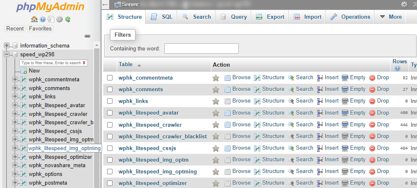Switch to the SQL tab
Screen dimensions: 417x188
(161, 17)
